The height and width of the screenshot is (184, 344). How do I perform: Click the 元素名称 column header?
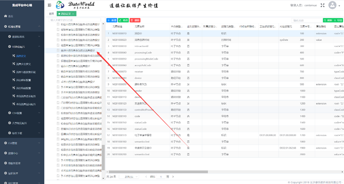pos(140,26)
